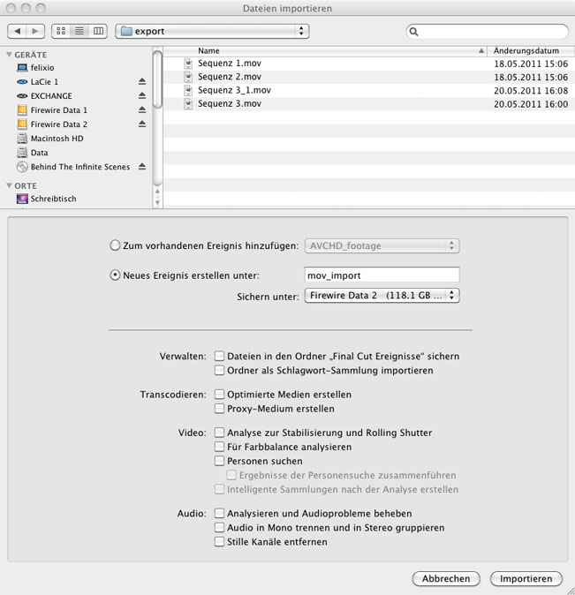Switch to icon view mode
Image resolution: width=575 pixels, height=595 pixels.
click(x=61, y=31)
